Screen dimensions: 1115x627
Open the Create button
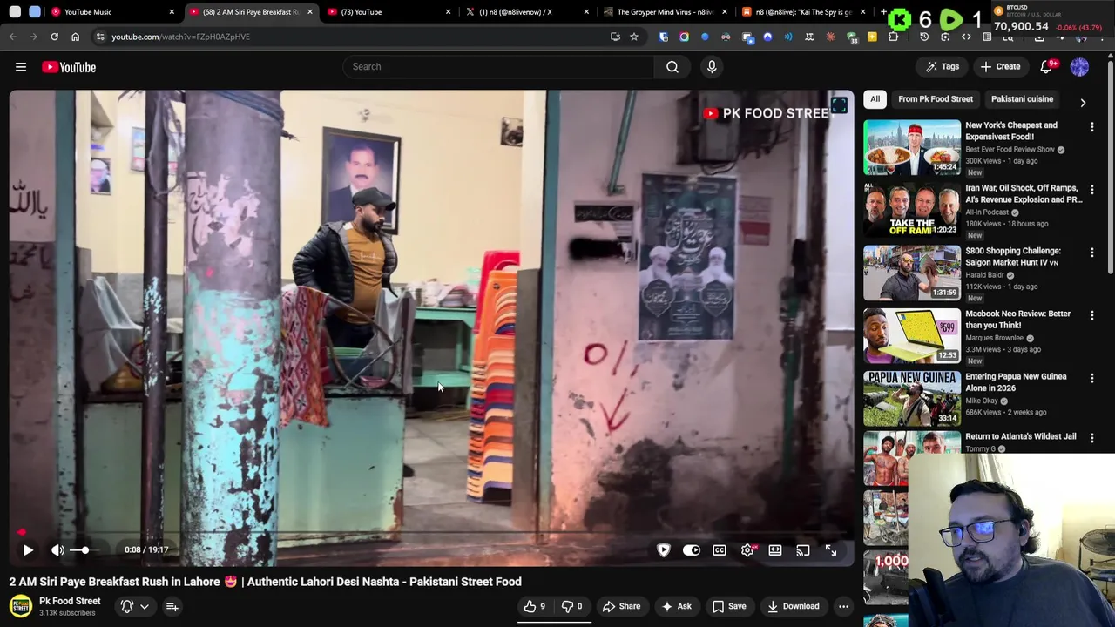1000,66
